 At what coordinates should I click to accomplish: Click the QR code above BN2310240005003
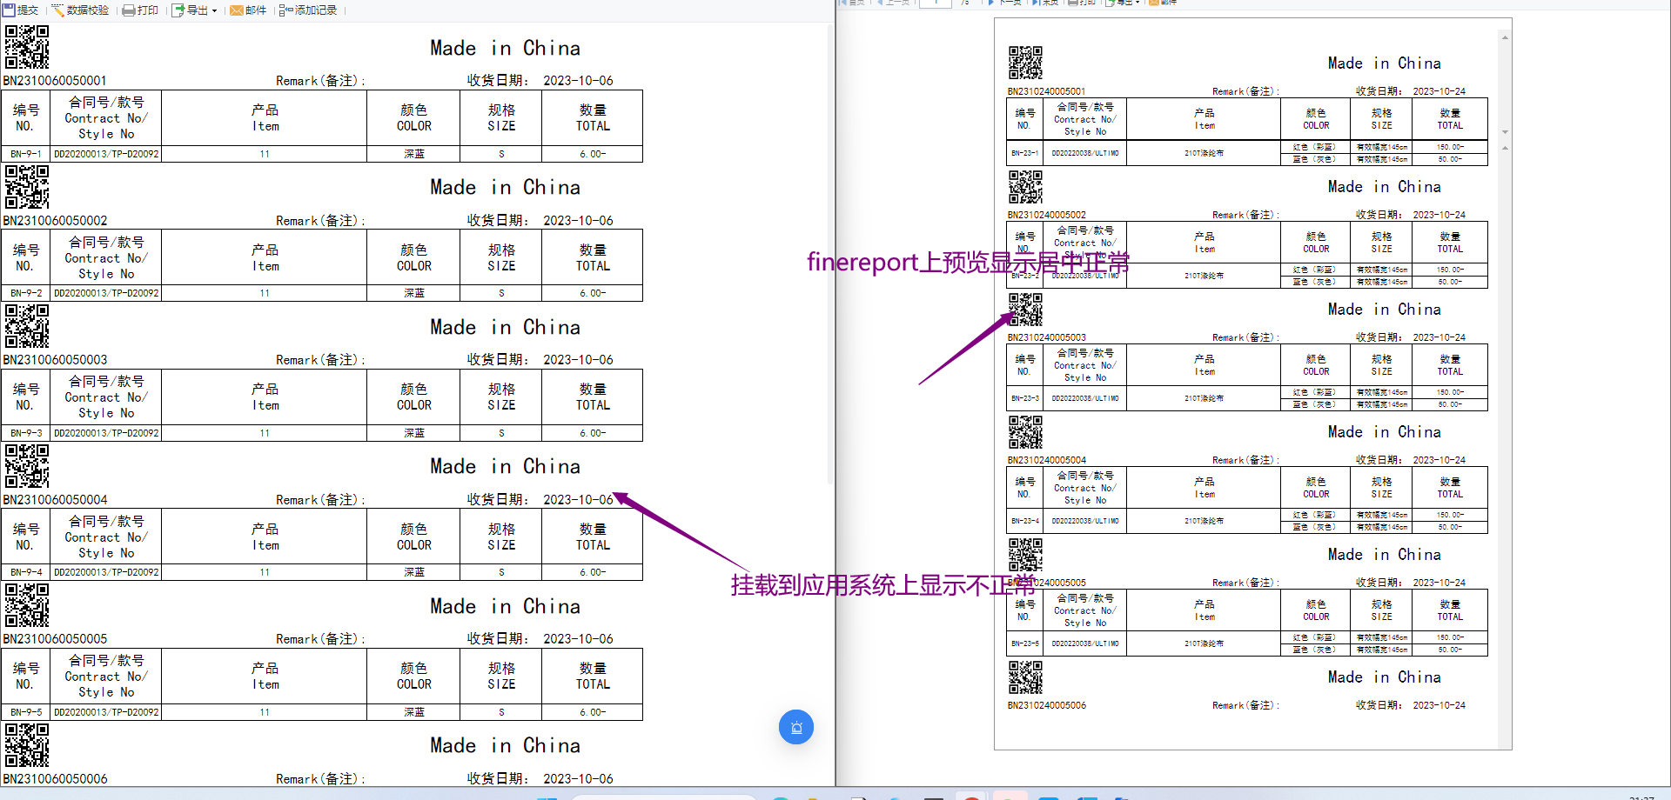[x=1025, y=309]
